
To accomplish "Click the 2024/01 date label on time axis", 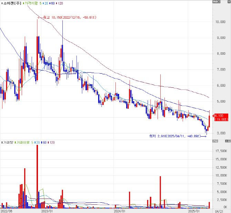I will point(119,211).
